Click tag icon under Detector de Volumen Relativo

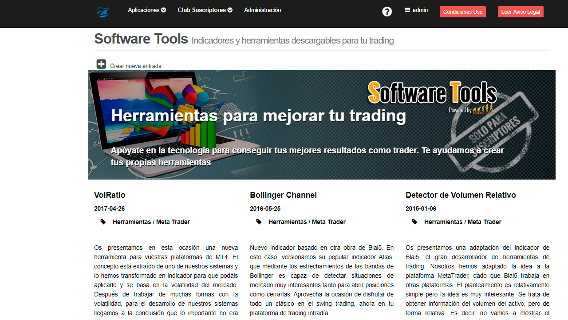click(x=414, y=222)
